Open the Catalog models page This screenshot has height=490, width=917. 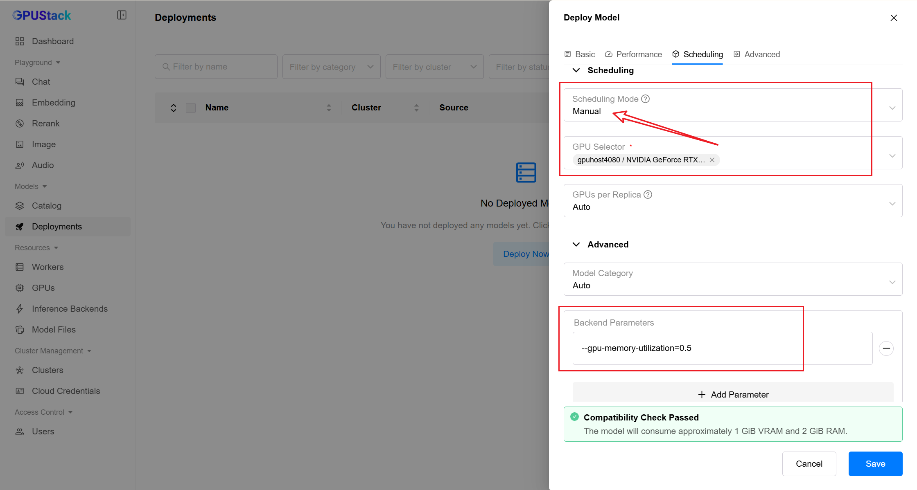pos(46,206)
